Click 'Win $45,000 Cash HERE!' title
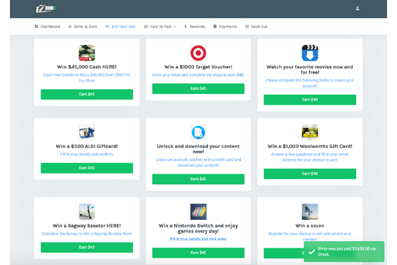This screenshot has height=265, width=397. click(87, 67)
